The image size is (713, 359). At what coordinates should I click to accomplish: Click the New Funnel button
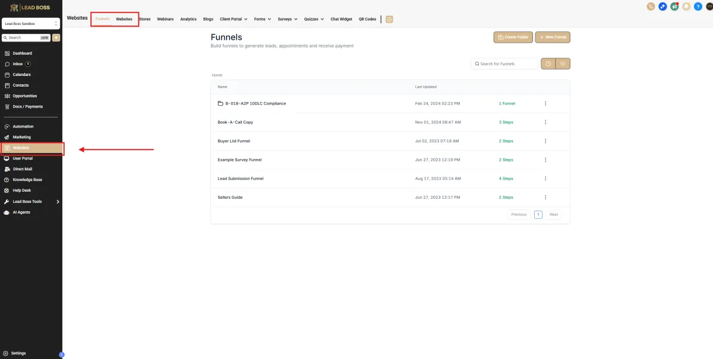click(553, 37)
